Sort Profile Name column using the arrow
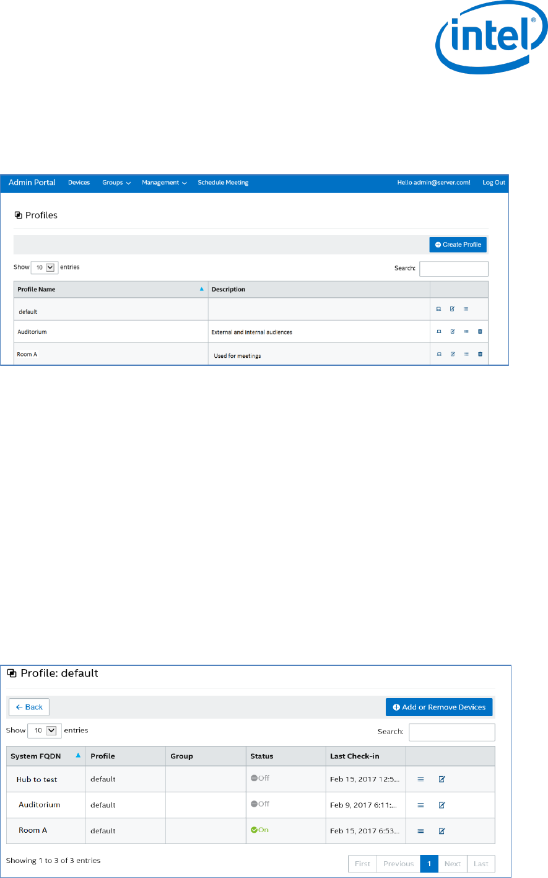The height and width of the screenshot is (878, 548). click(x=201, y=289)
